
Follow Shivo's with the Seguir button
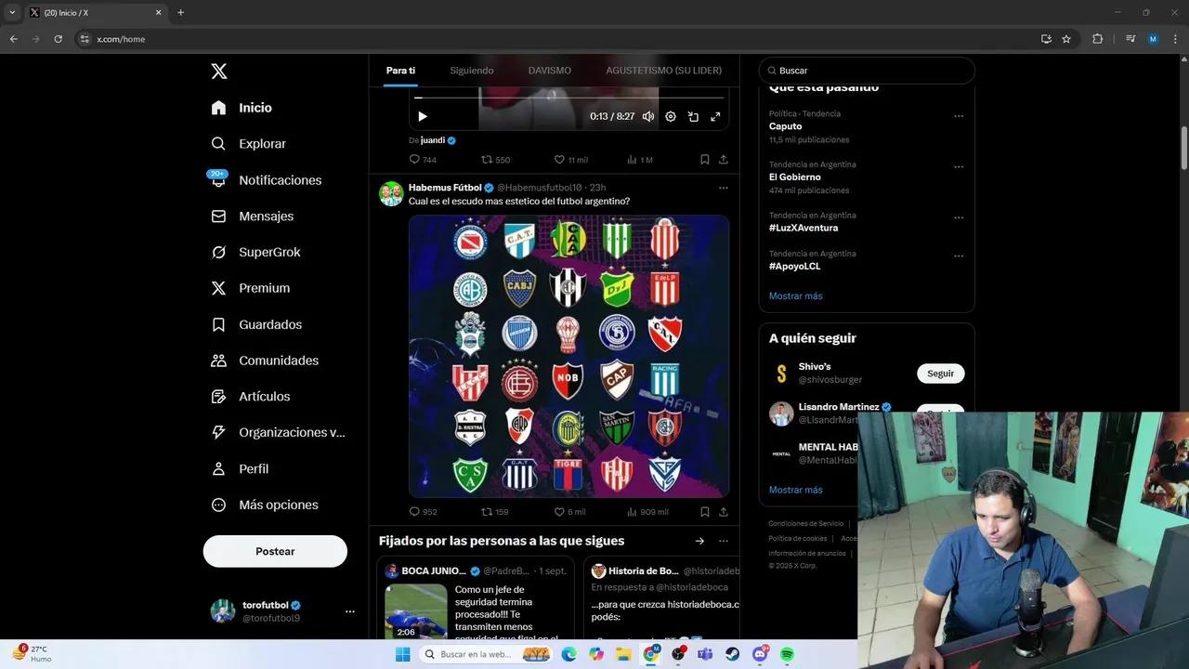[940, 374]
